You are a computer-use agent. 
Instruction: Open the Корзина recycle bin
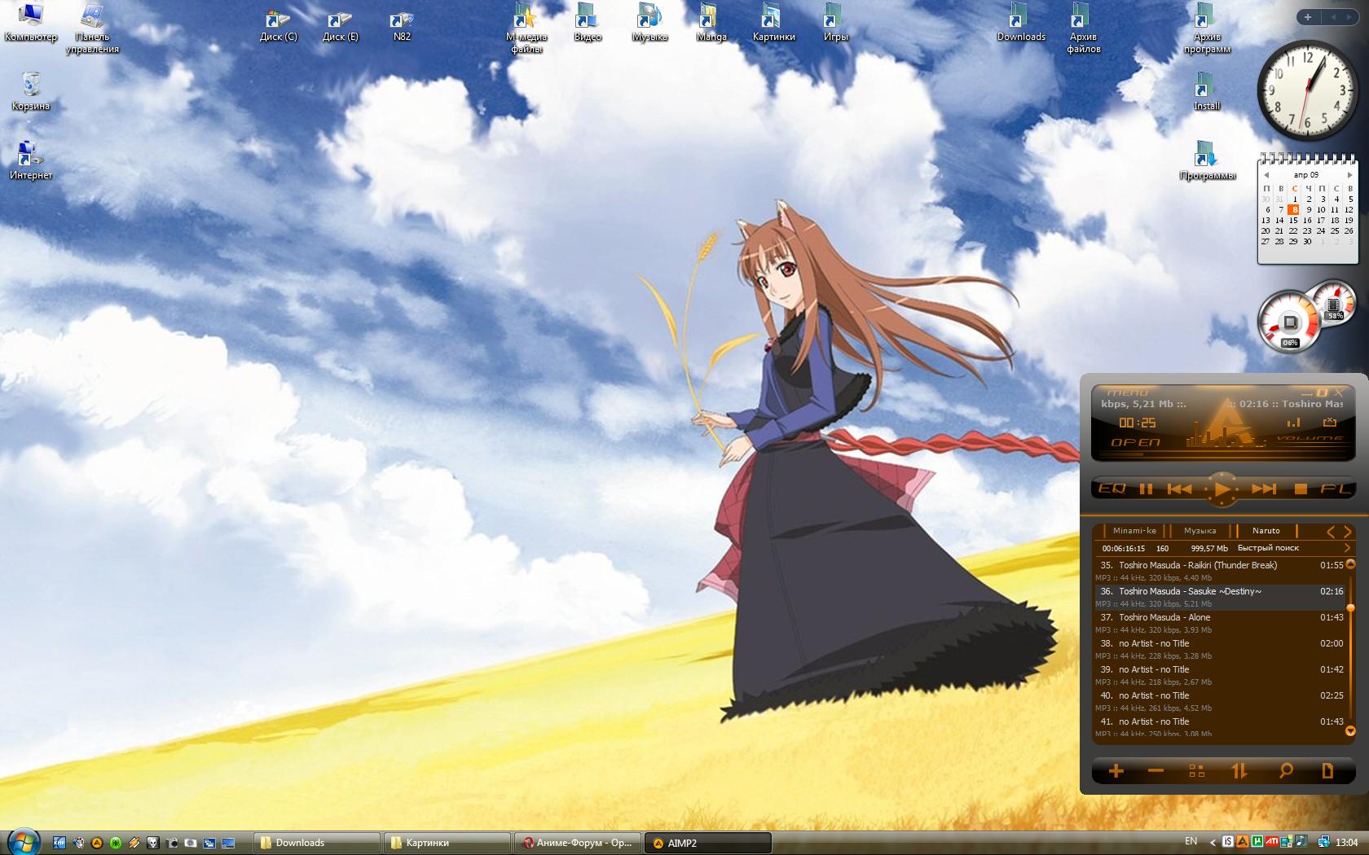point(31,91)
